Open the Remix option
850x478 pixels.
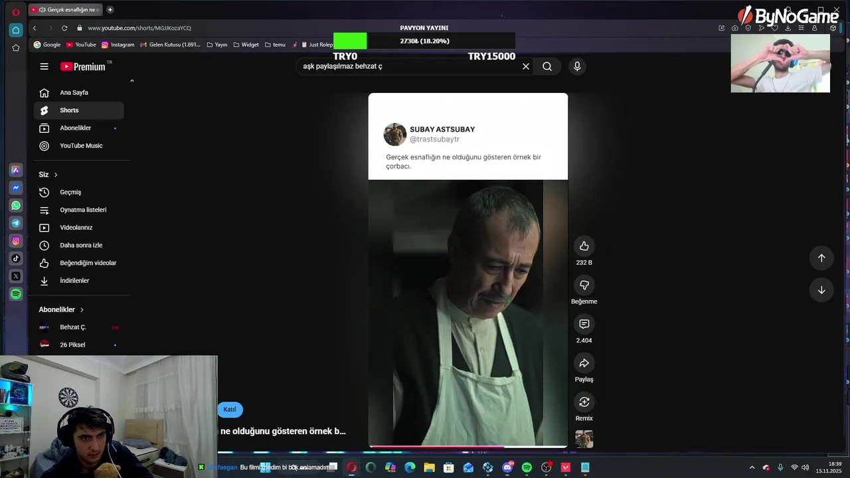click(584, 402)
